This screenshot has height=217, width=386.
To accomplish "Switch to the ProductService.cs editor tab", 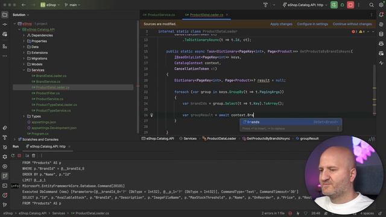I will [159, 14].
